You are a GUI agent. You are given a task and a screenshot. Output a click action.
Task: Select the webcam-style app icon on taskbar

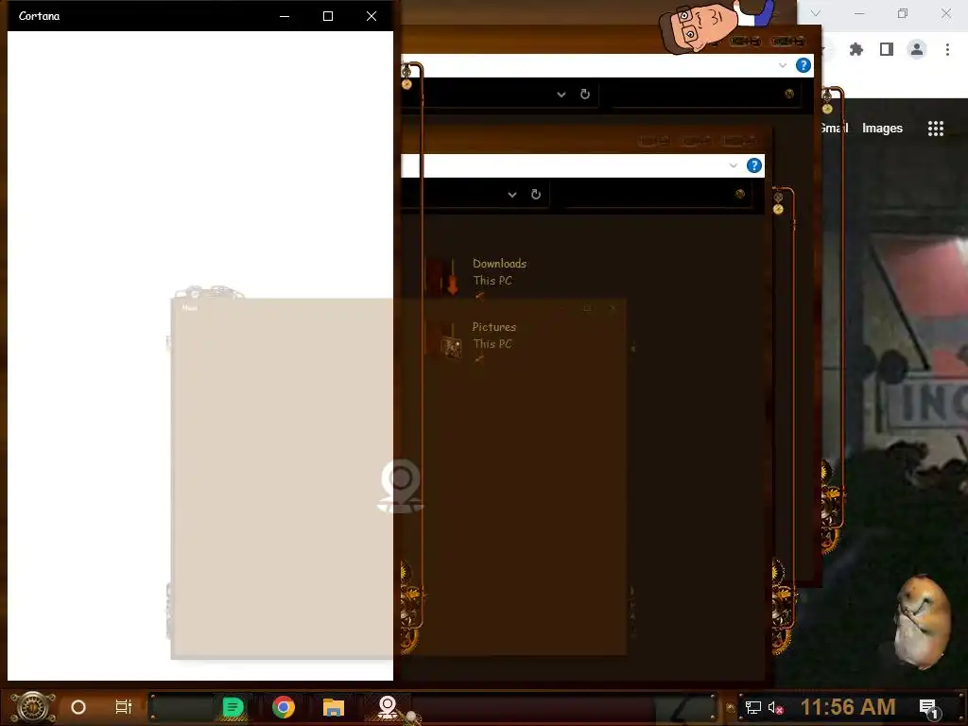[x=387, y=707]
